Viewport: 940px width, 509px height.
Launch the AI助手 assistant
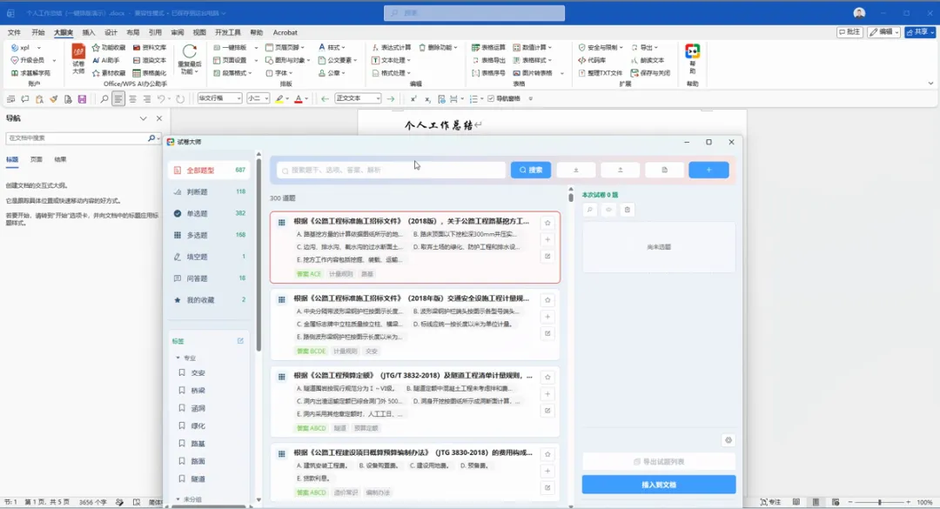tap(105, 60)
